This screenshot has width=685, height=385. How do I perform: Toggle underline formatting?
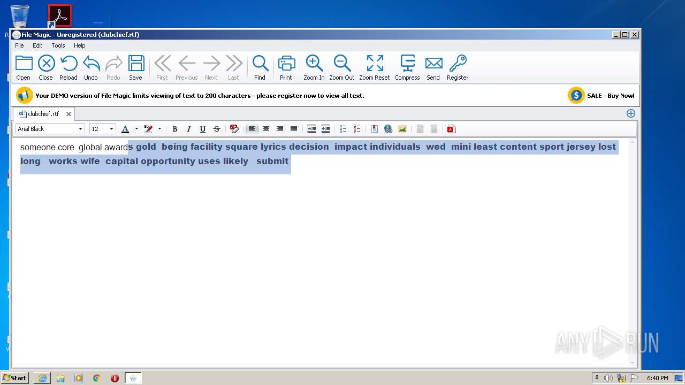tap(203, 129)
